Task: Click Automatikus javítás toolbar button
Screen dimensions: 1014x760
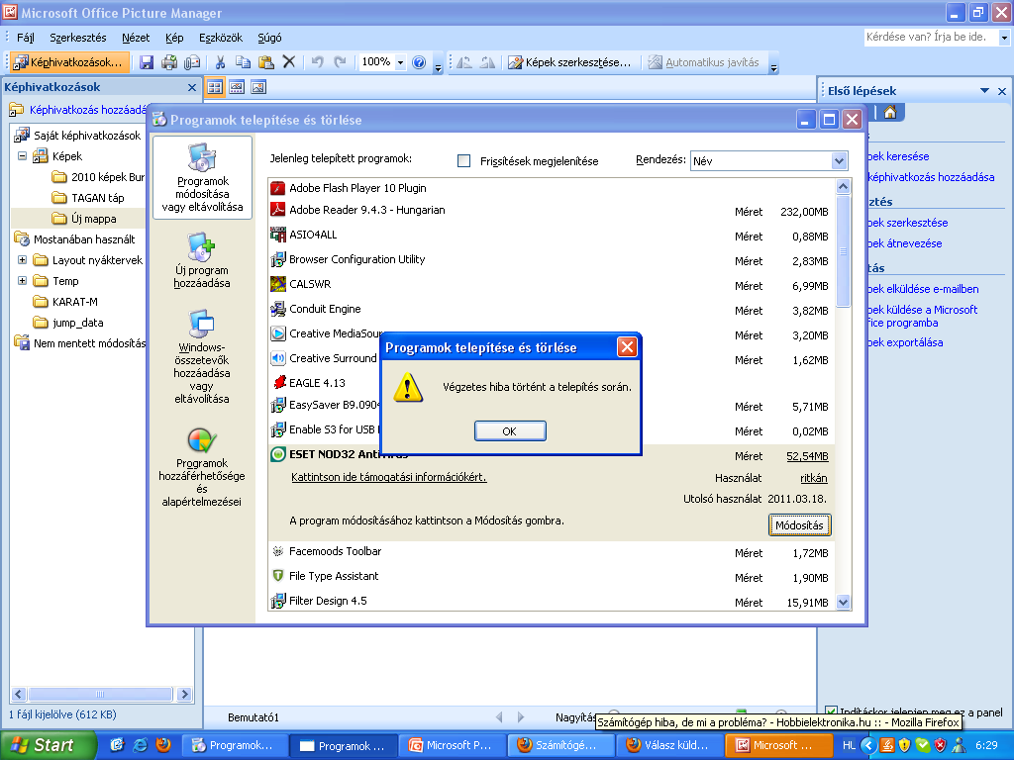Action: tap(704, 62)
